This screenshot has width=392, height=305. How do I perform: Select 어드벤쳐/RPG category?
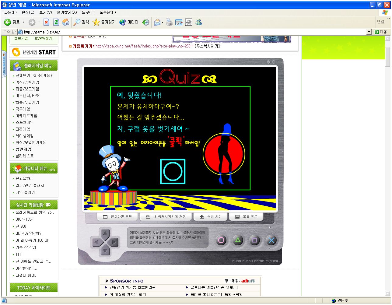[27, 96]
